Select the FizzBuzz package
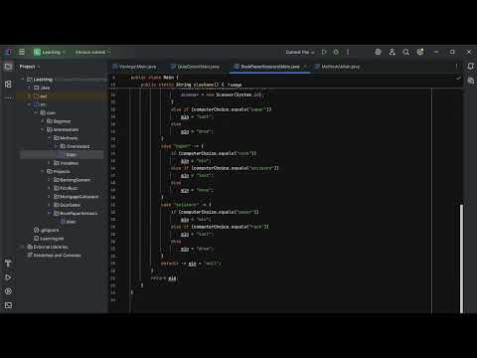The height and width of the screenshot is (358, 477). point(66,188)
